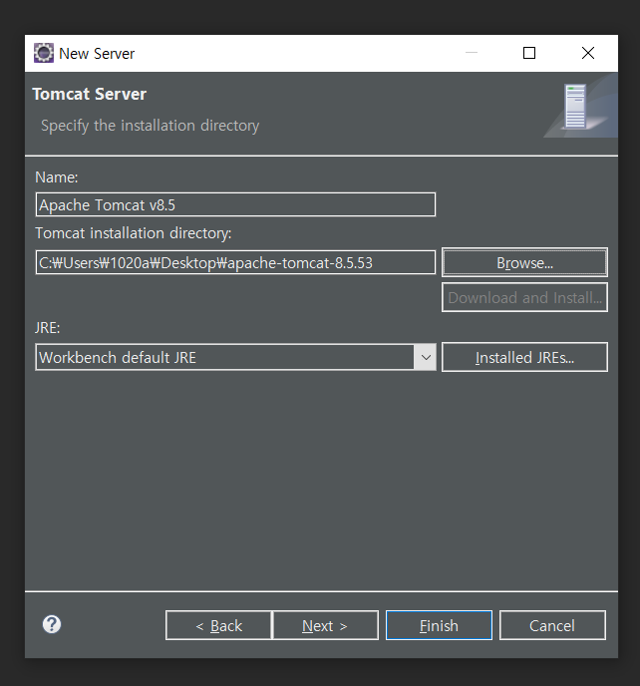This screenshot has width=640, height=686.
Task: Click the Name field with Apache Tomcat v8.5
Action: point(235,204)
